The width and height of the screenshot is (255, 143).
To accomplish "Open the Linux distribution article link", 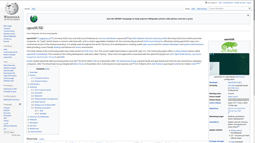I will tap(109, 38).
